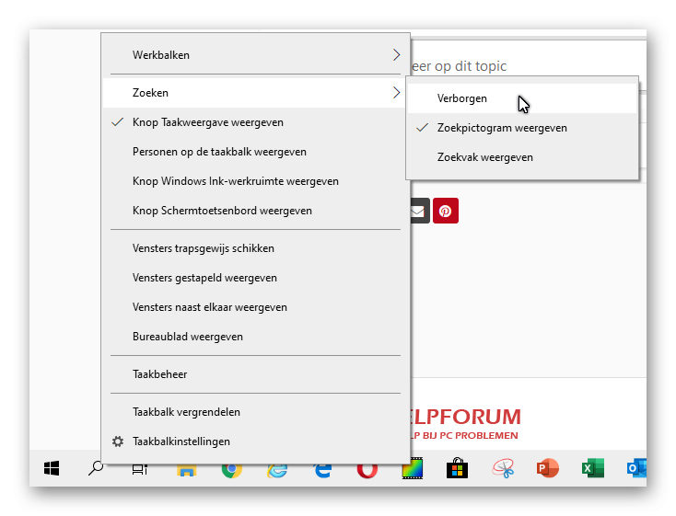676x516 pixels.
Task: Launch File Explorer from the taskbar
Action: coord(186,470)
